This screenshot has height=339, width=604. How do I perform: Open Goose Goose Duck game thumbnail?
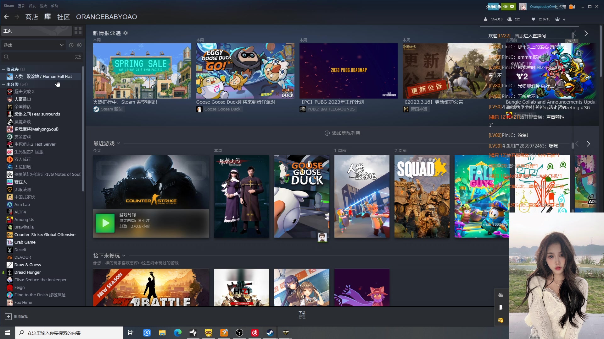(301, 196)
